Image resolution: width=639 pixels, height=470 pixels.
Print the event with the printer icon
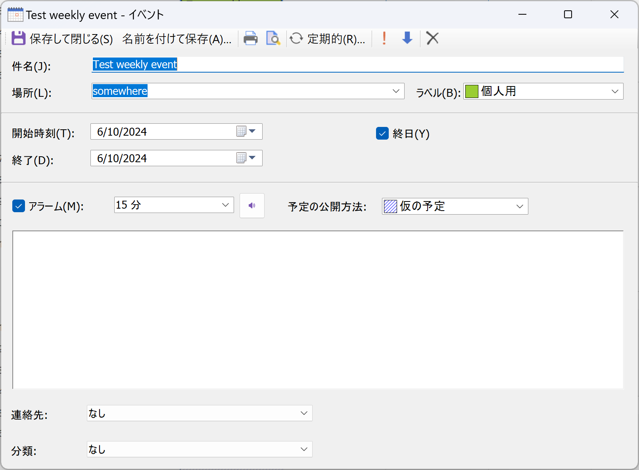pos(250,38)
